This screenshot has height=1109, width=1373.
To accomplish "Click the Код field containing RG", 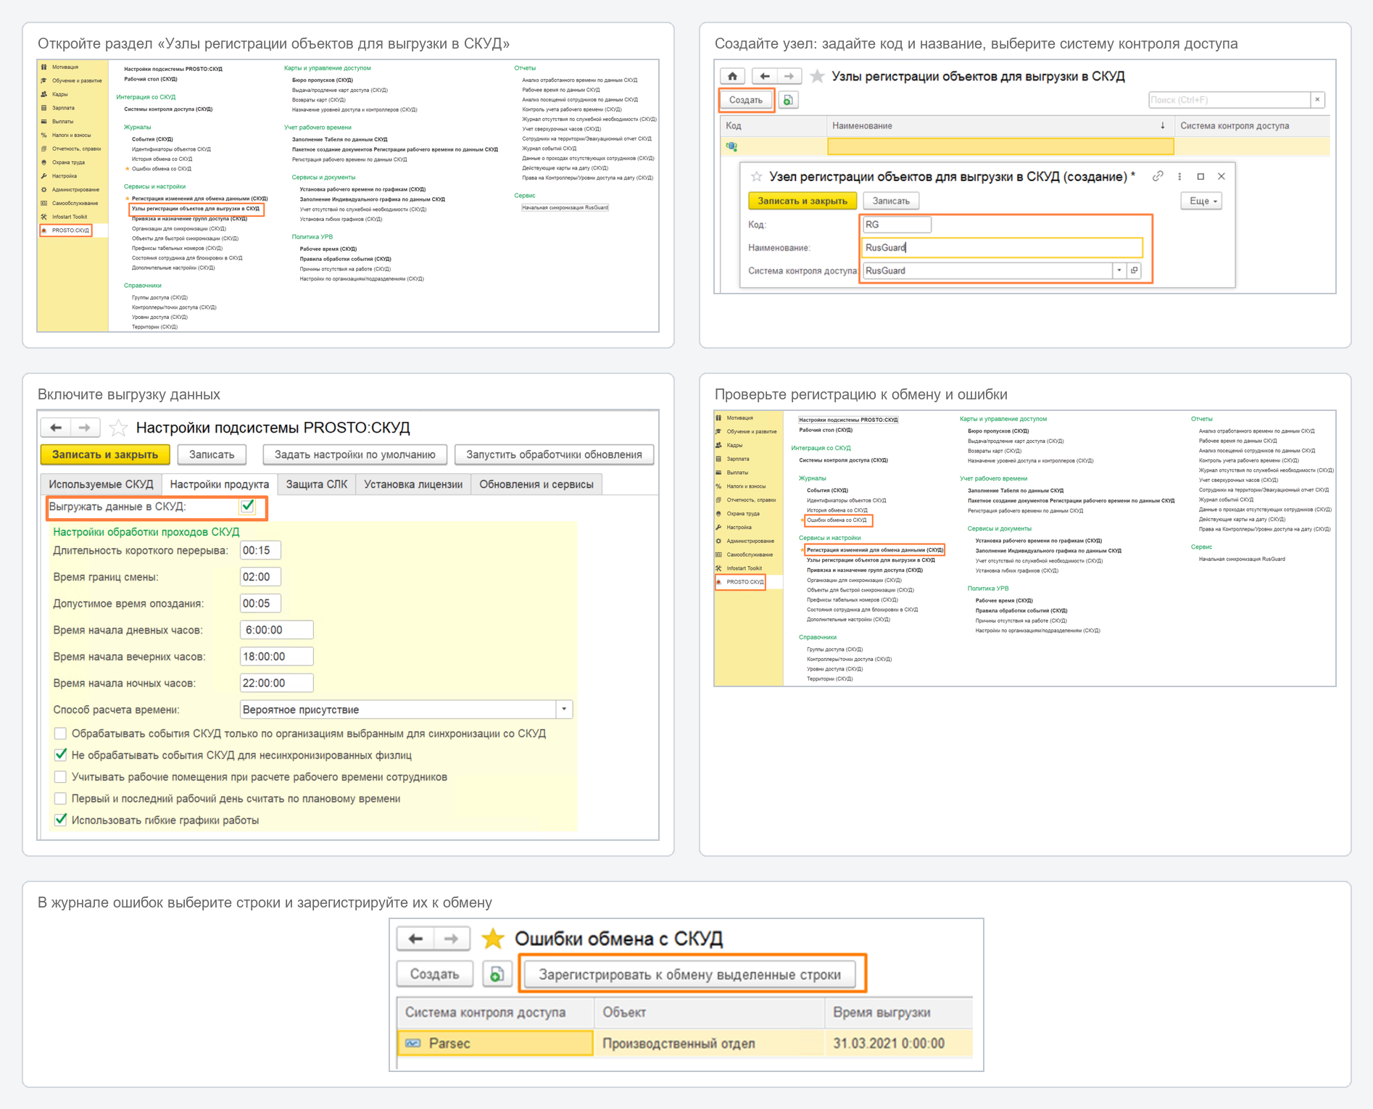I will (x=897, y=225).
